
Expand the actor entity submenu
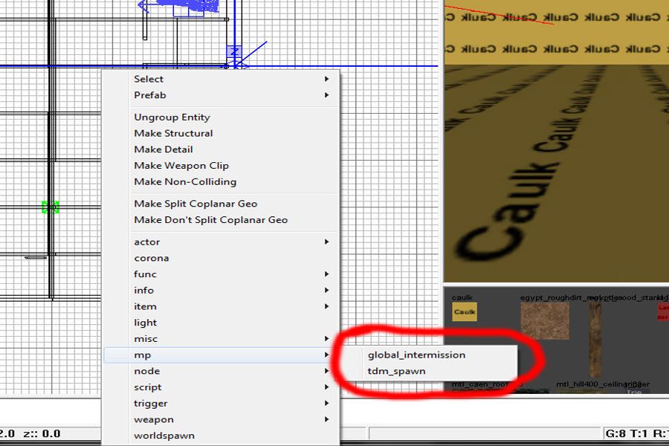coord(147,242)
